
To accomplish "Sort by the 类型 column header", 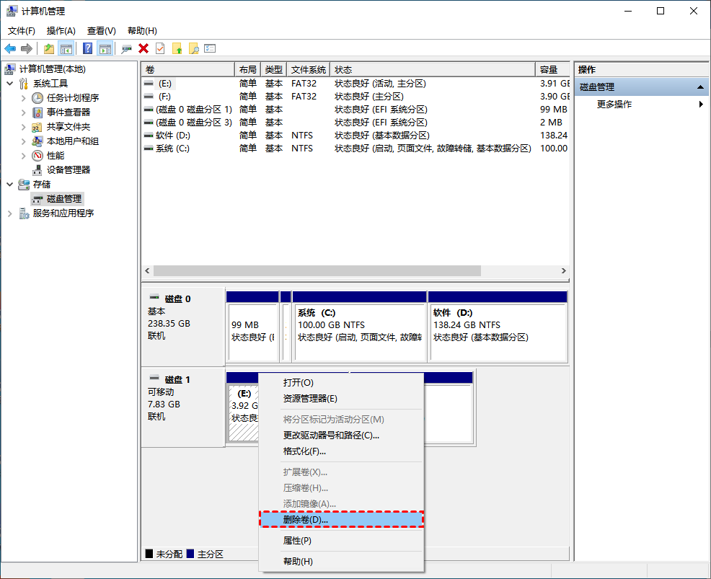I will (x=273, y=69).
